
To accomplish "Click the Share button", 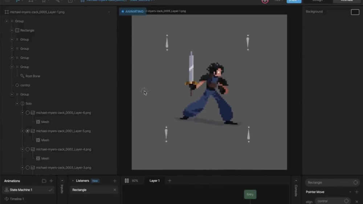I will click(x=294, y=1).
